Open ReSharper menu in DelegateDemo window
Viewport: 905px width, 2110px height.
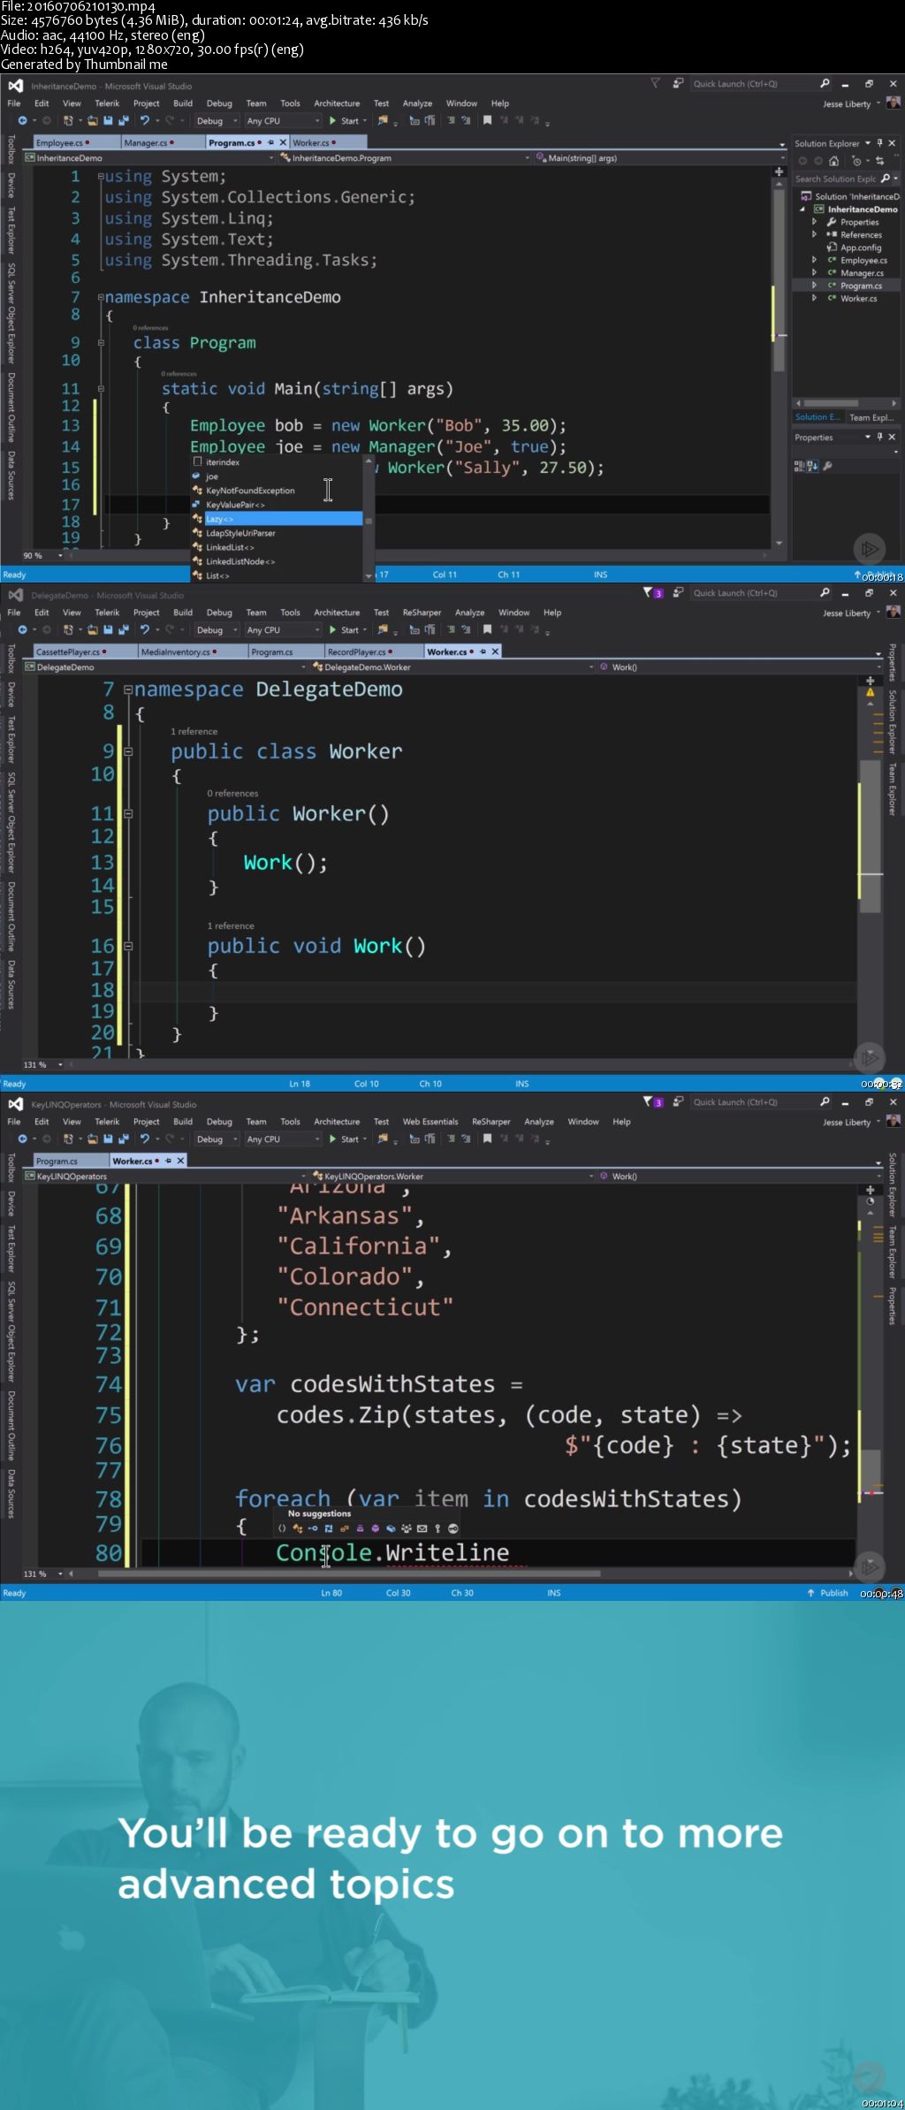422,613
